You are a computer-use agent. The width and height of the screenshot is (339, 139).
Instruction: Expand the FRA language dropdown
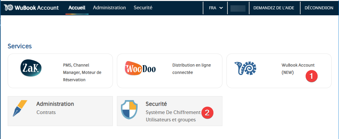coord(215,8)
